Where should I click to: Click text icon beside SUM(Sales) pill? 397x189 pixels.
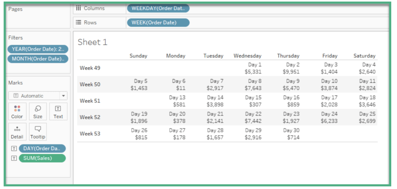pyautogui.click(x=14, y=158)
